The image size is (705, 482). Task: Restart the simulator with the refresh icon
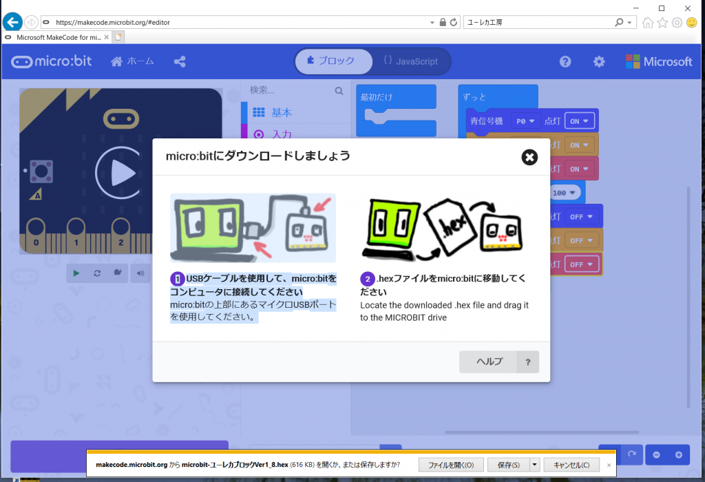click(96, 273)
